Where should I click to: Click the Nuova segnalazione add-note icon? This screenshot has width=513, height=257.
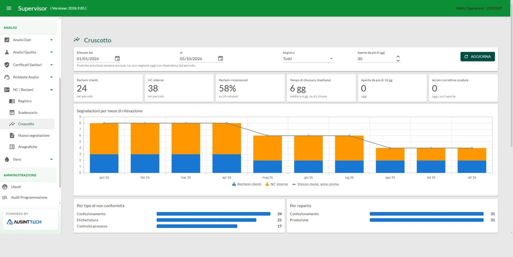pos(12,136)
